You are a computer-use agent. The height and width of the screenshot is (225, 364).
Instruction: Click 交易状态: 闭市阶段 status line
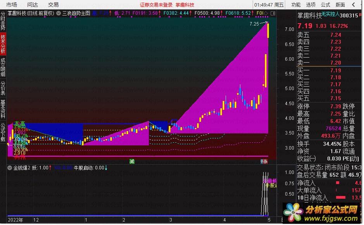329,167
